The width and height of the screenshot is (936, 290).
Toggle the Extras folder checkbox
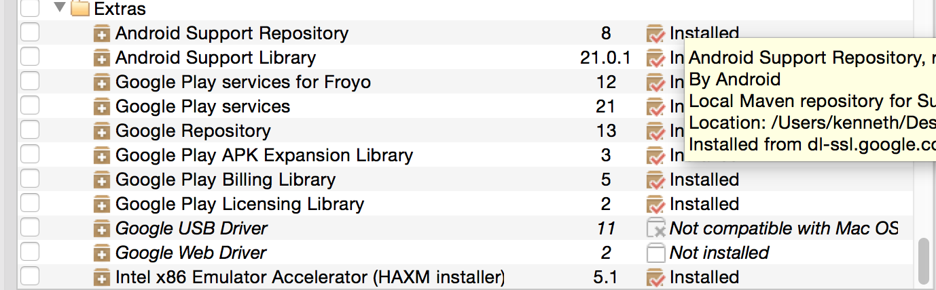[x=30, y=8]
